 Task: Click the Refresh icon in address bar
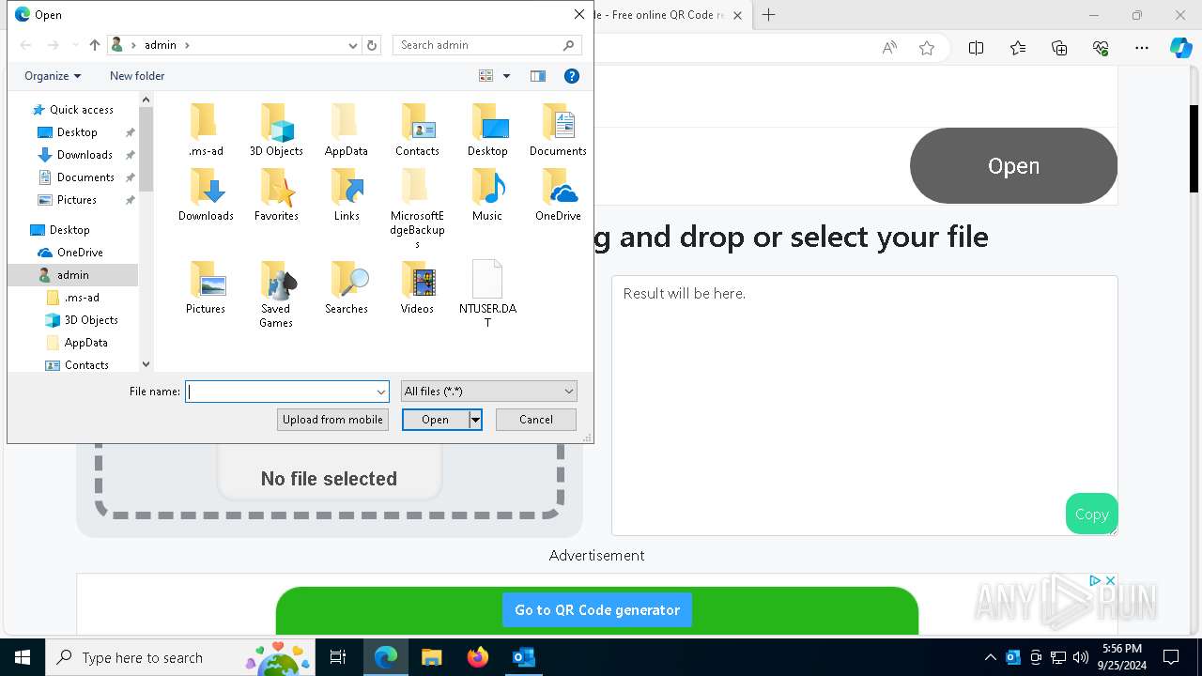click(x=372, y=45)
